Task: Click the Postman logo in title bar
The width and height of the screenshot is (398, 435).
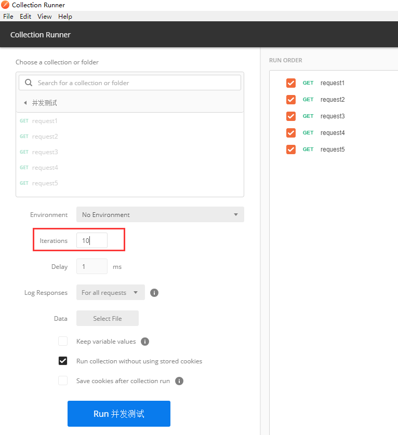Action: point(5,5)
